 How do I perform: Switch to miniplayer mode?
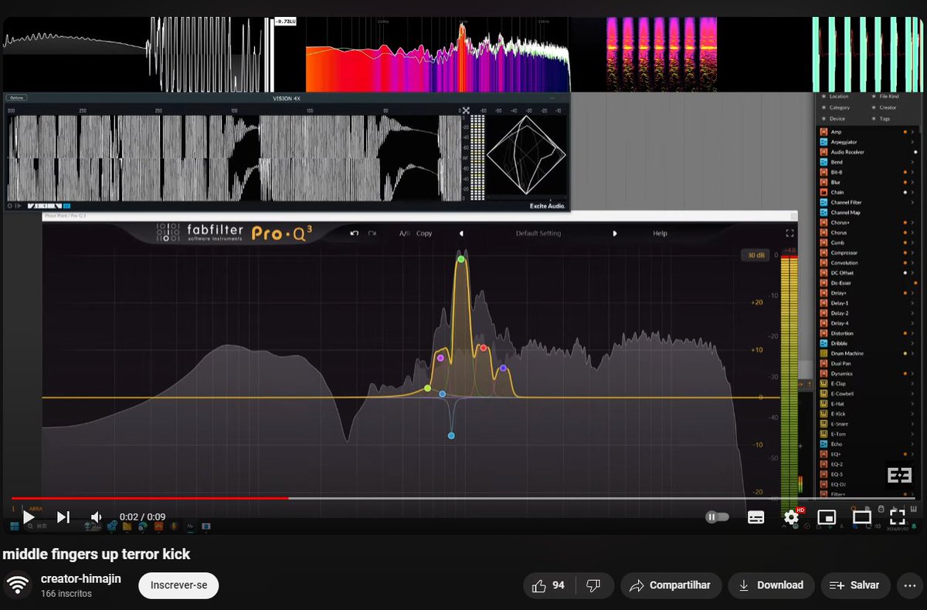tap(827, 517)
